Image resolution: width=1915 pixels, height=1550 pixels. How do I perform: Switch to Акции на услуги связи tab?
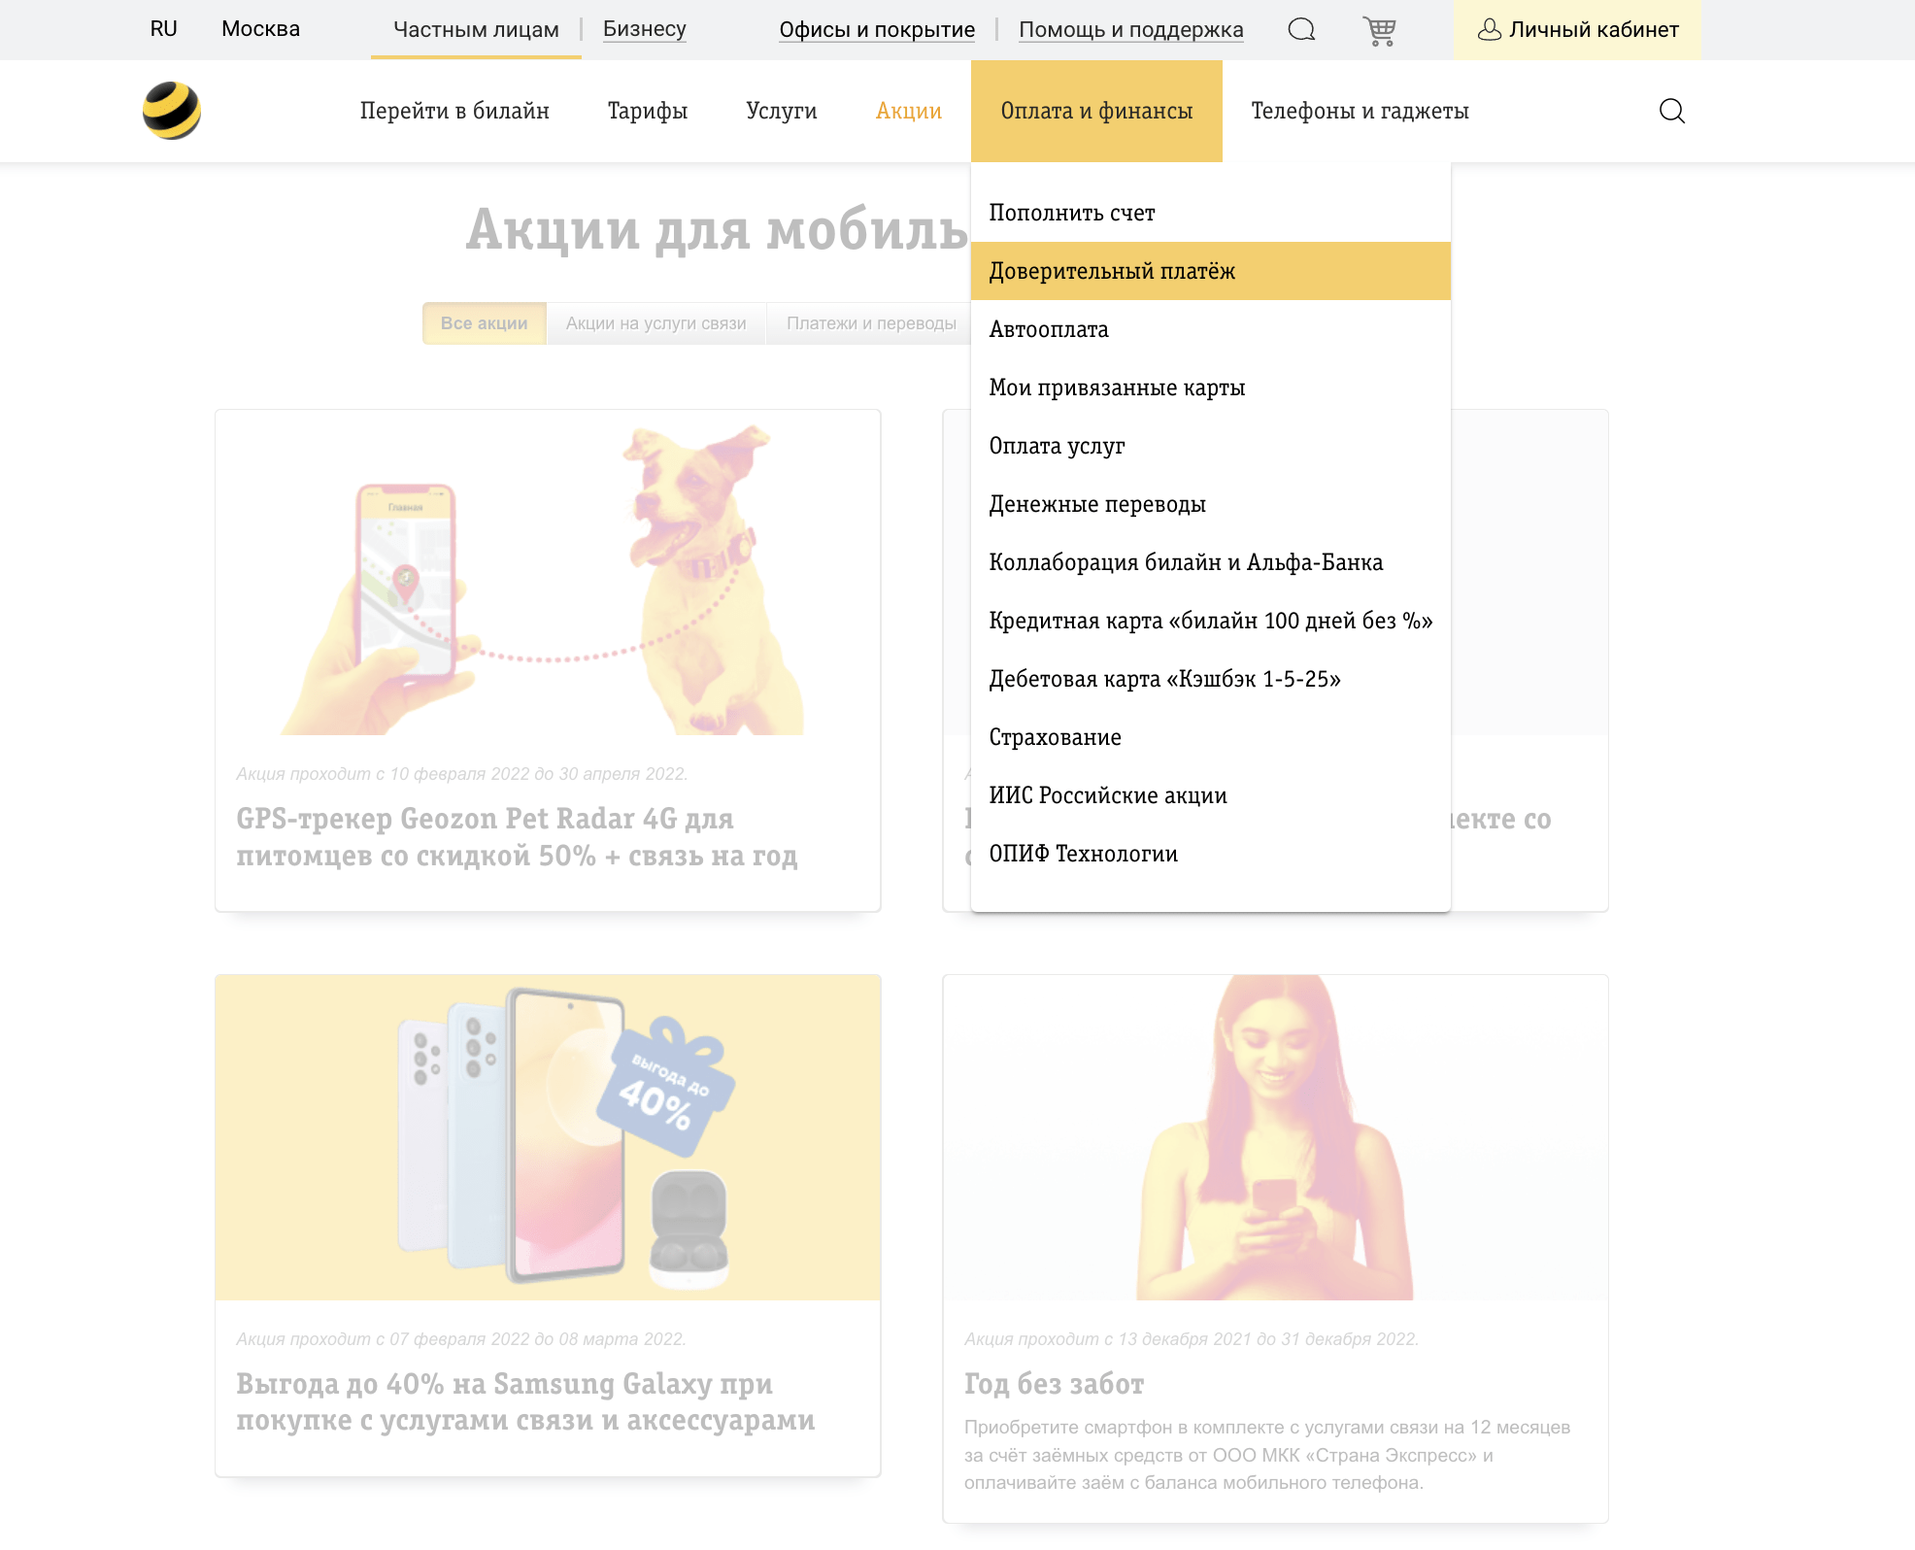point(655,323)
